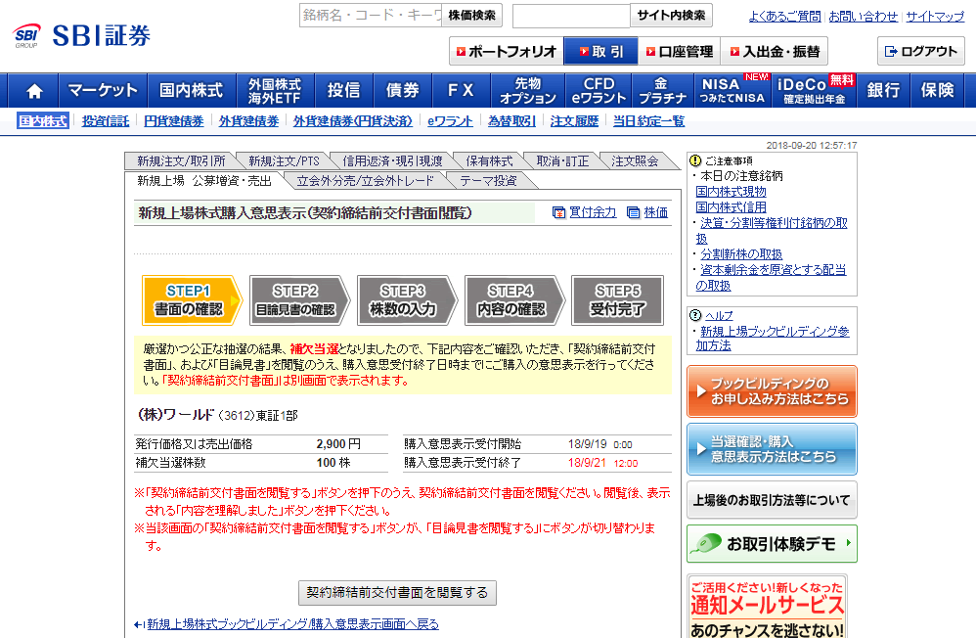Focus the stock name/code search field

(x=371, y=15)
